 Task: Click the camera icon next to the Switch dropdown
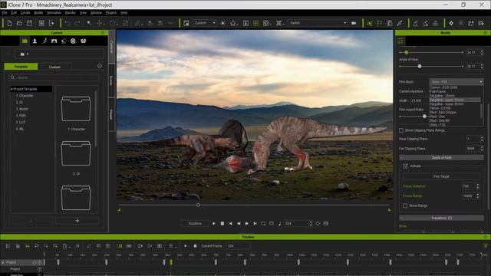[x=354, y=23]
